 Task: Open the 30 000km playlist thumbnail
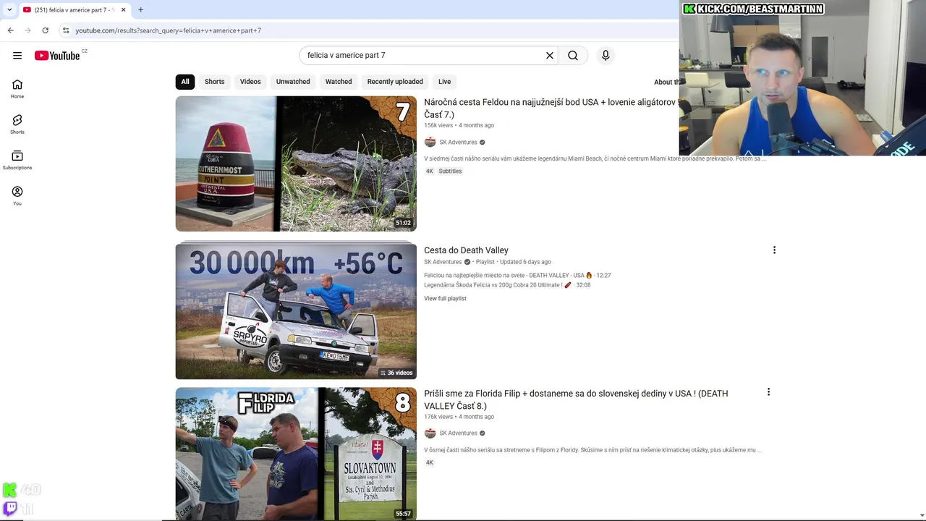296,311
